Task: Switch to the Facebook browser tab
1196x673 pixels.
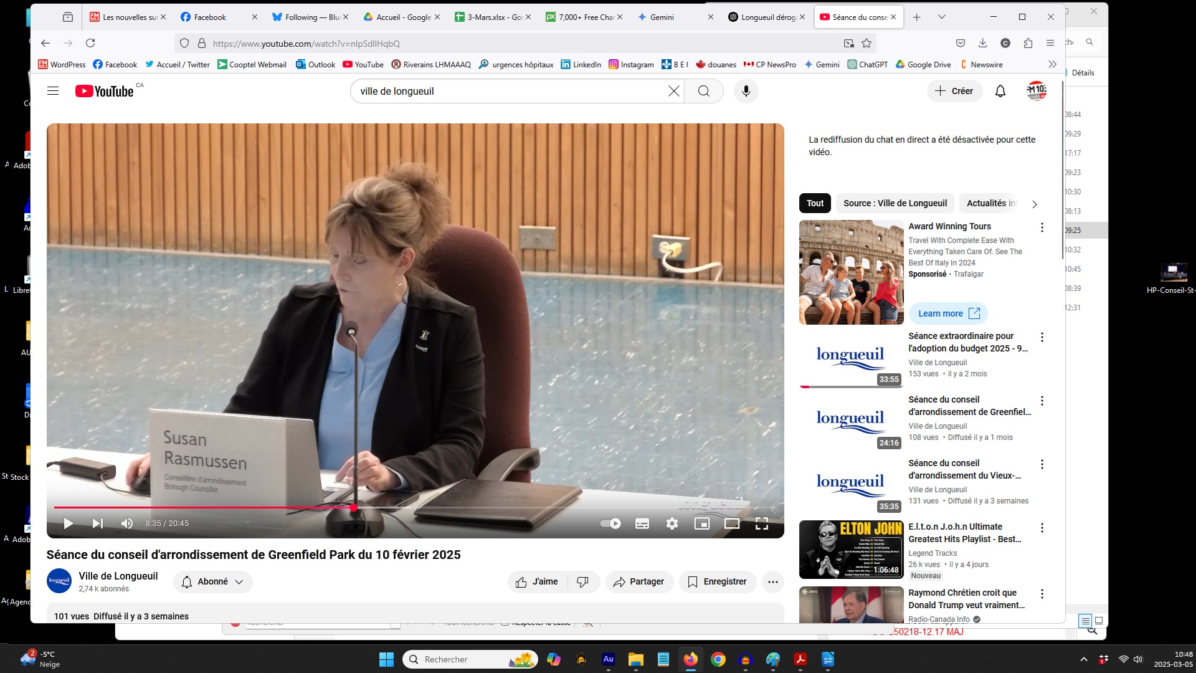Action: tap(210, 17)
